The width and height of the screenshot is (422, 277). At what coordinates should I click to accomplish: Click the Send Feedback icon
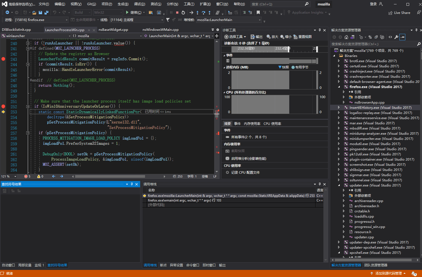tap(419, 13)
